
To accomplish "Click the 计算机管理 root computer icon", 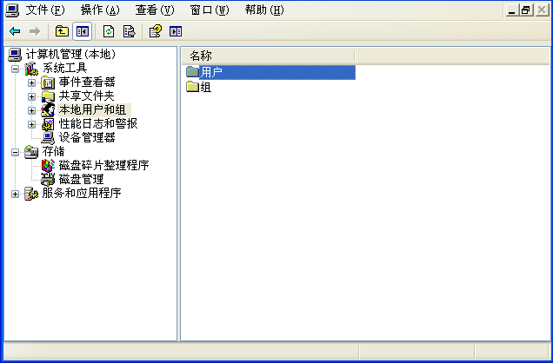I will tap(15, 55).
